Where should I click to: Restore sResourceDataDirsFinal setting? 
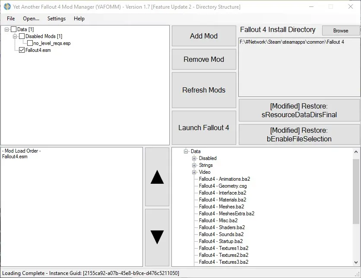pyautogui.click(x=299, y=110)
